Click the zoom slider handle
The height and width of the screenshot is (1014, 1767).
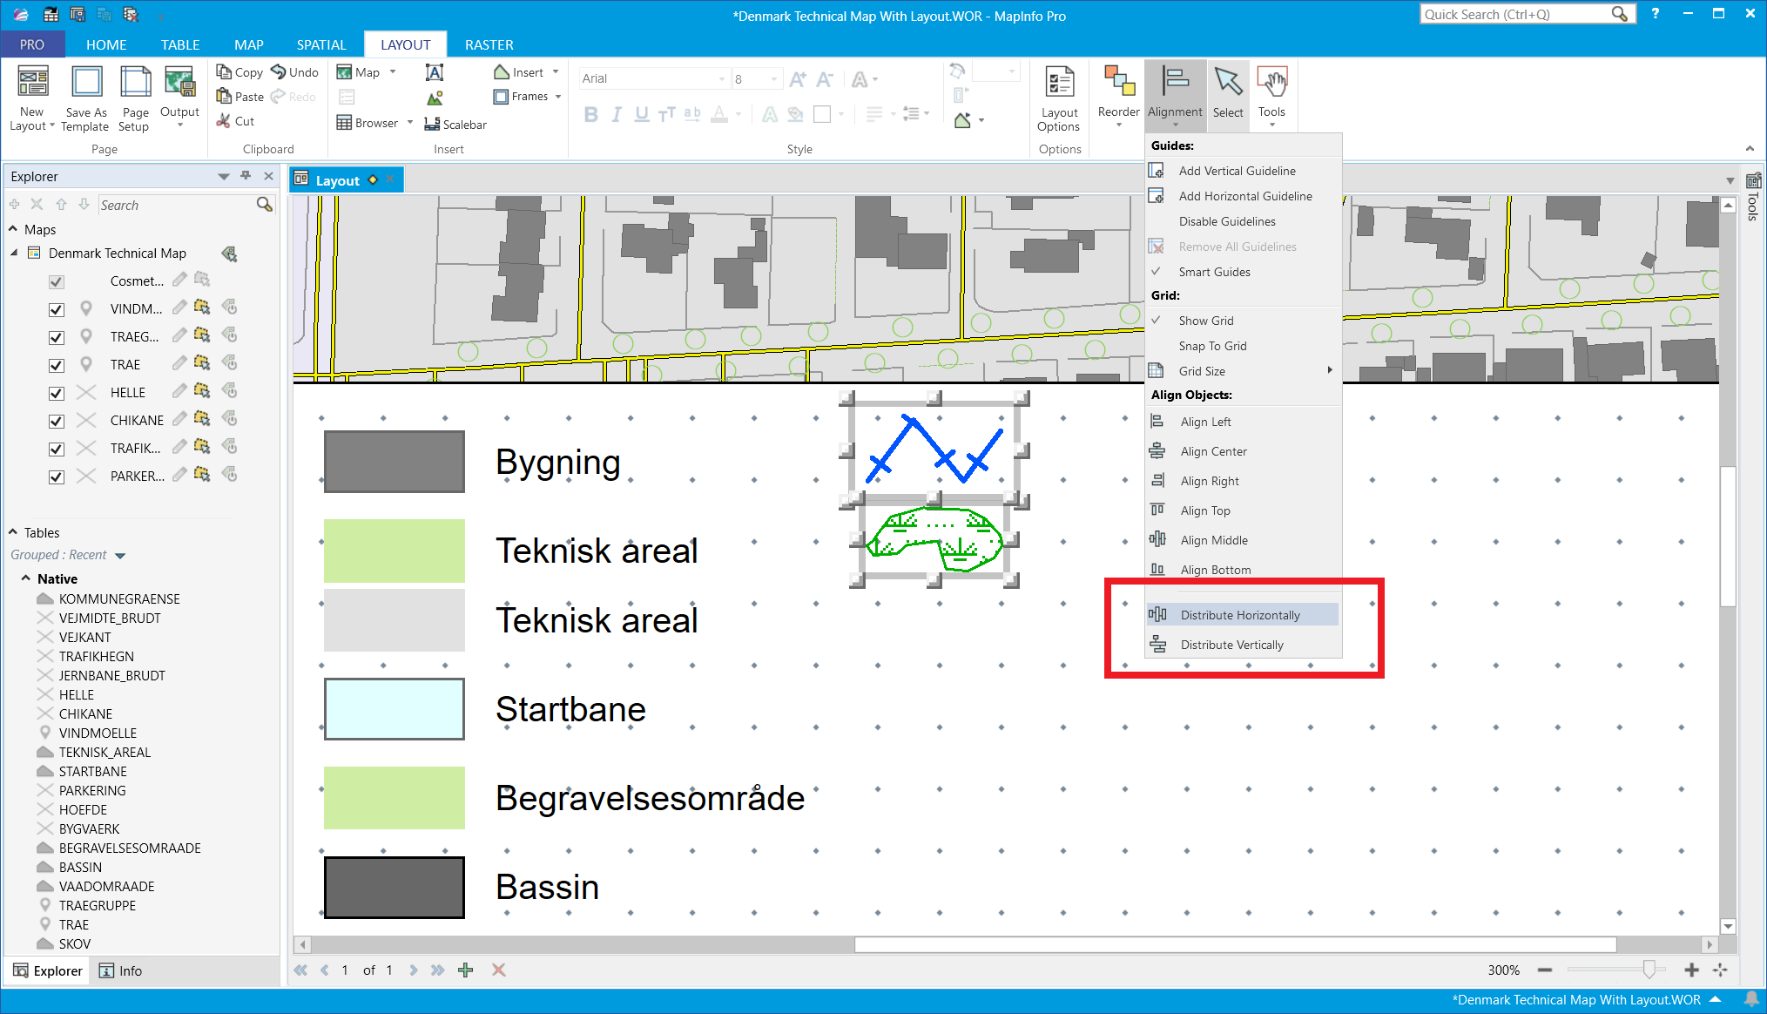(x=1649, y=970)
